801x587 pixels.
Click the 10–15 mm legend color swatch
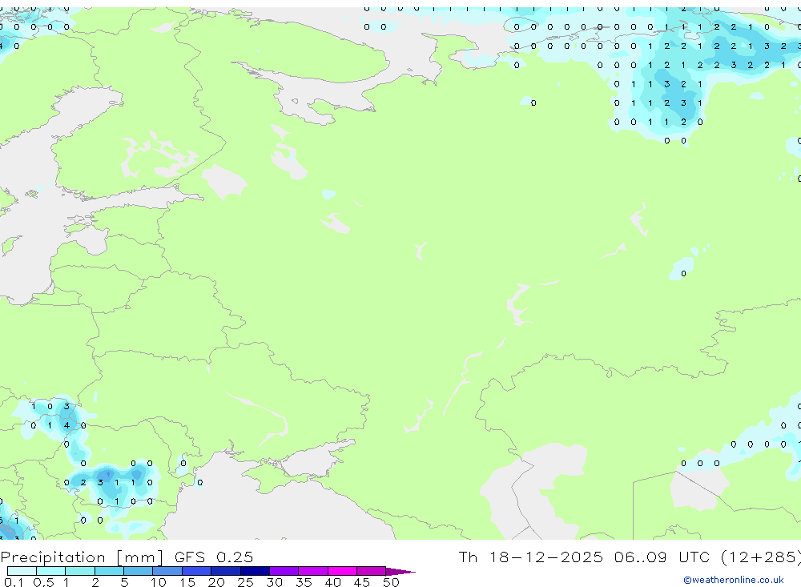click(167, 571)
